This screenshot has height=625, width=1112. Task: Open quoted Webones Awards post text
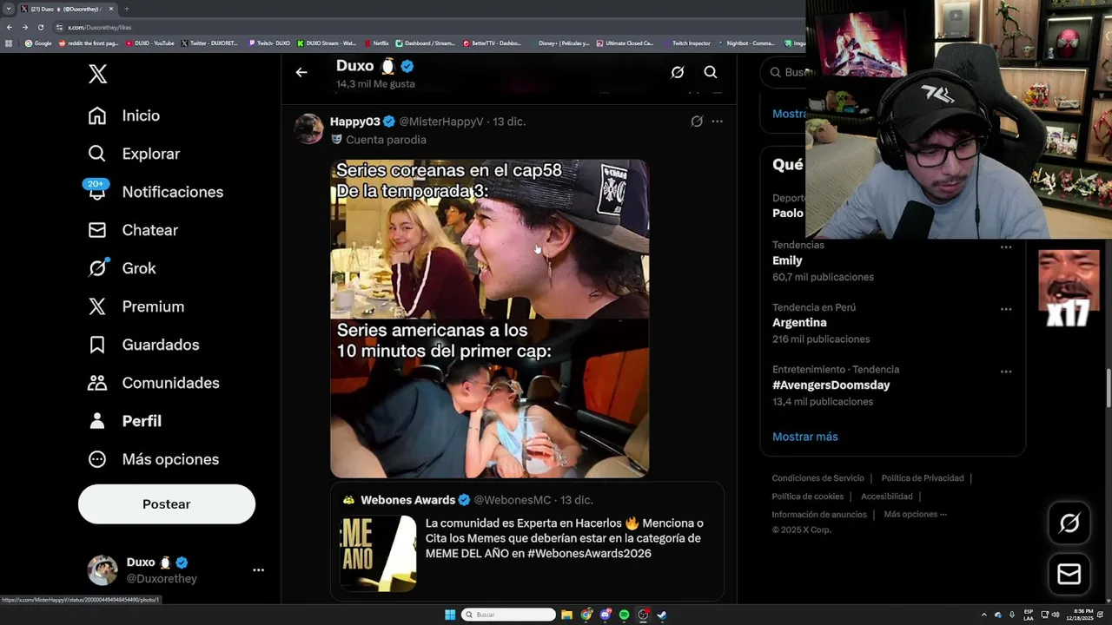pos(564,538)
